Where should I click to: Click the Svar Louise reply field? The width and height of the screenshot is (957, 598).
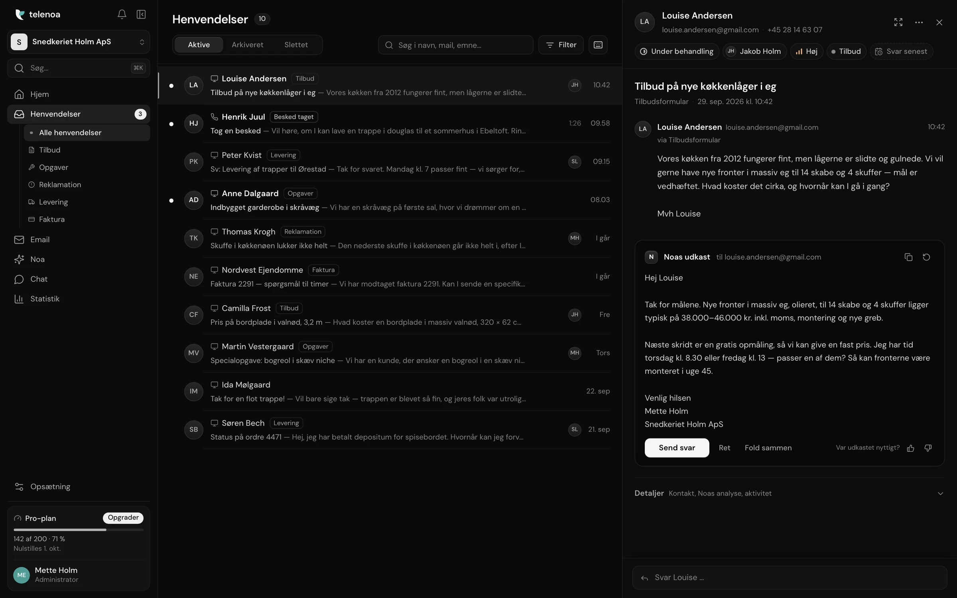[790, 578]
